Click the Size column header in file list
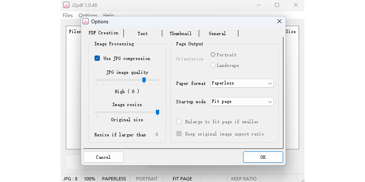 click(x=291, y=31)
